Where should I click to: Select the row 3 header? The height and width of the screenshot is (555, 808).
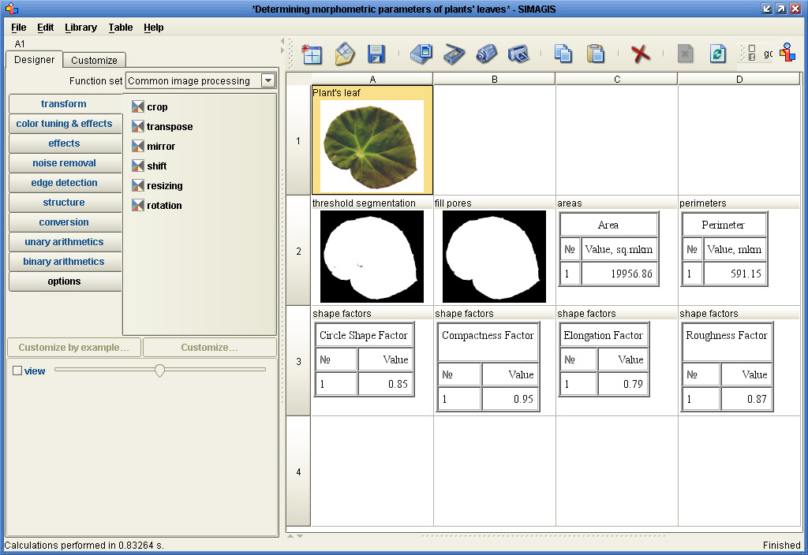pyautogui.click(x=298, y=362)
